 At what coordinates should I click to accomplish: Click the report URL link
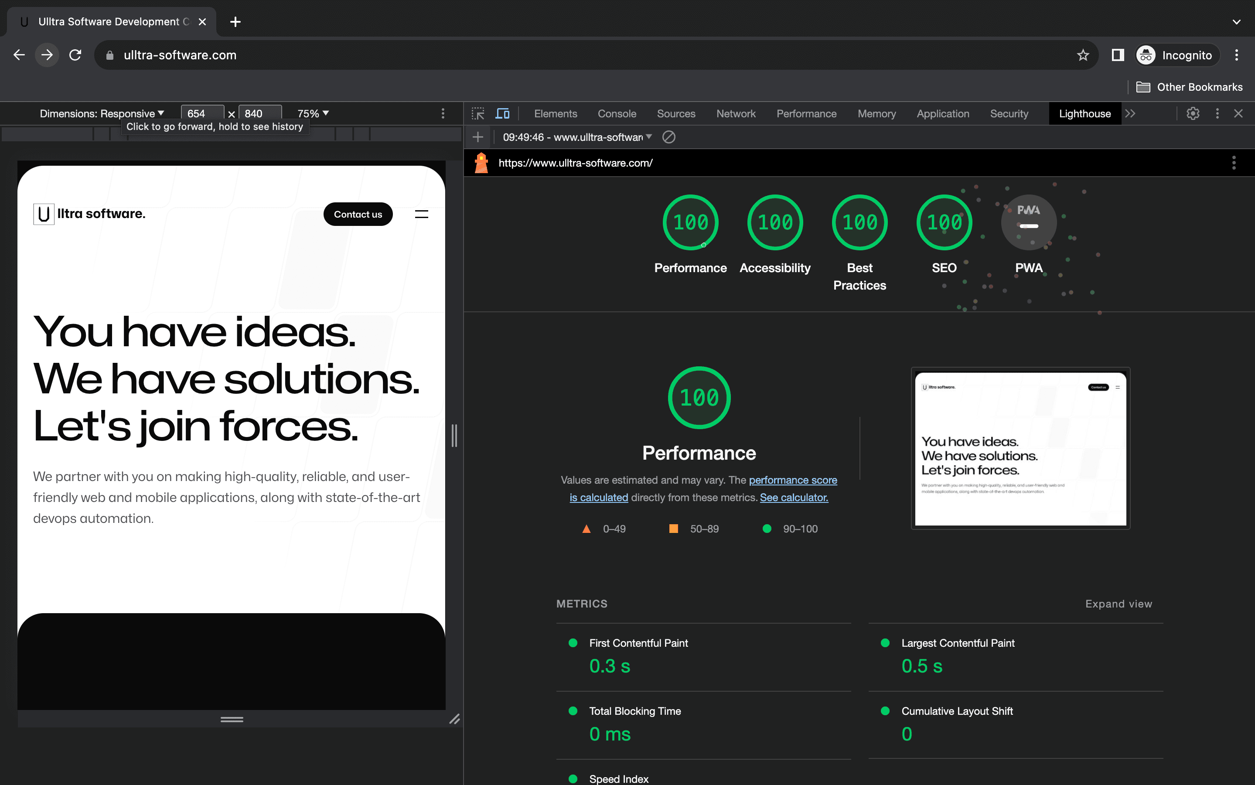575,163
